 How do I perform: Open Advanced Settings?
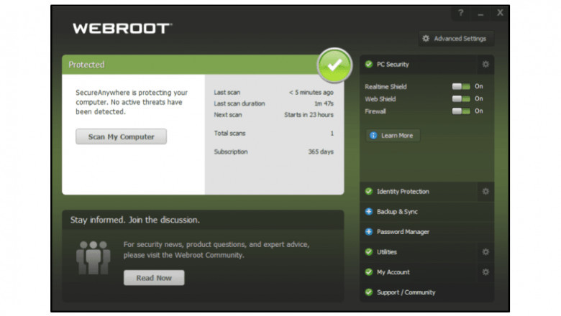[x=455, y=39]
